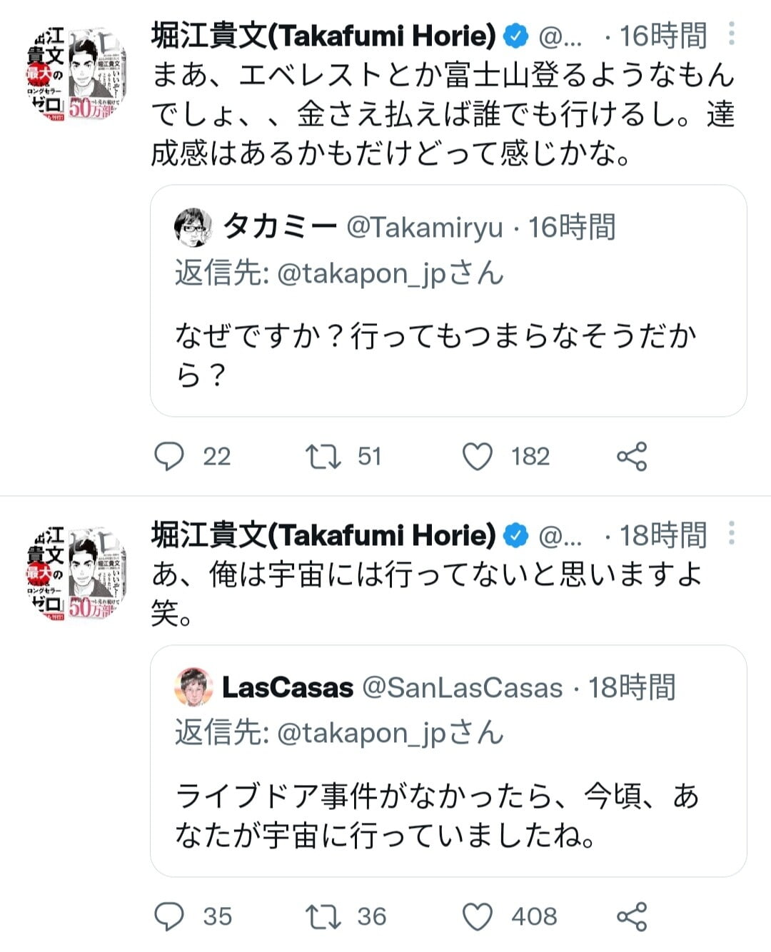Image resolution: width=771 pixels, height=952 pixels.
Task: Like the tweet with 182 likes
Action: [x=478, y=457]
